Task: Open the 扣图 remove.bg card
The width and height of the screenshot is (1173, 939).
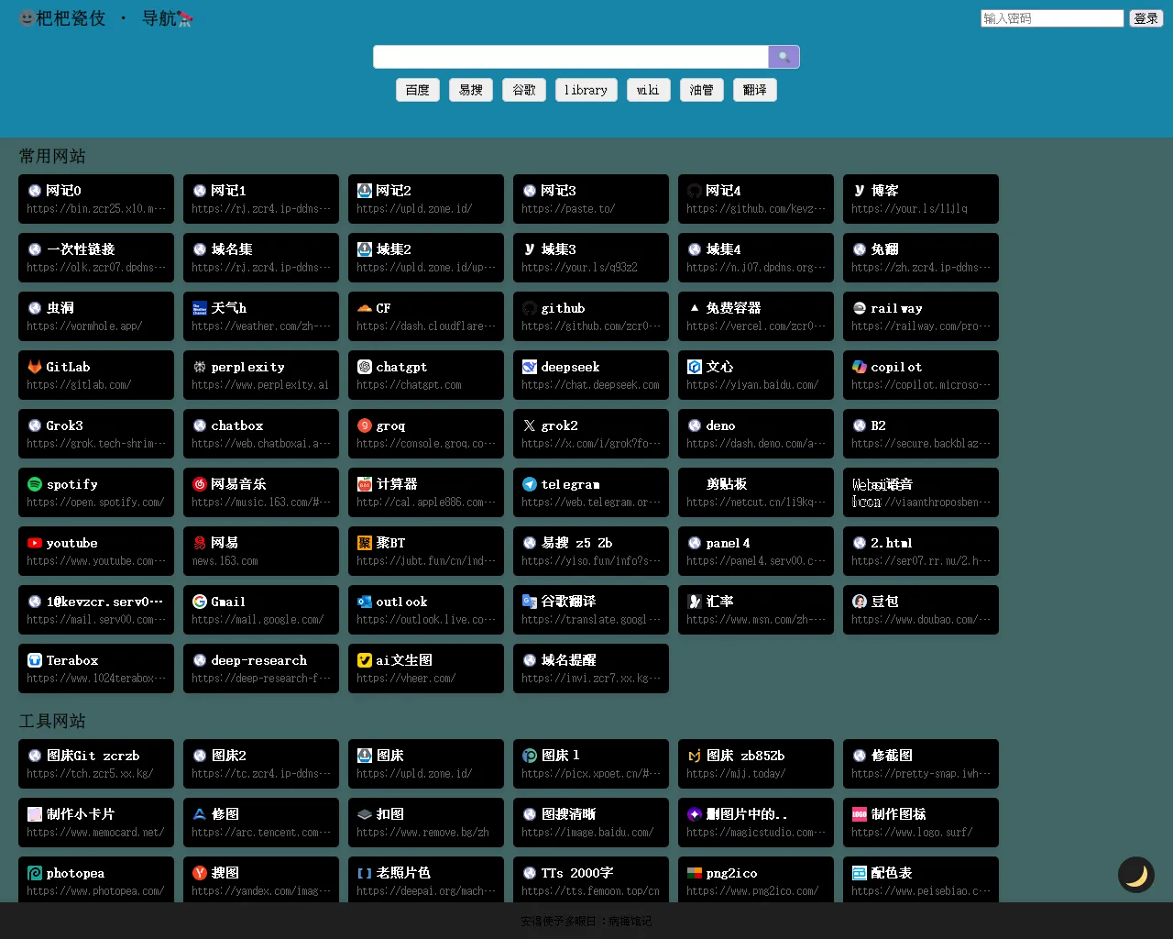Action: pyautogui.click(x=426, y=823)
